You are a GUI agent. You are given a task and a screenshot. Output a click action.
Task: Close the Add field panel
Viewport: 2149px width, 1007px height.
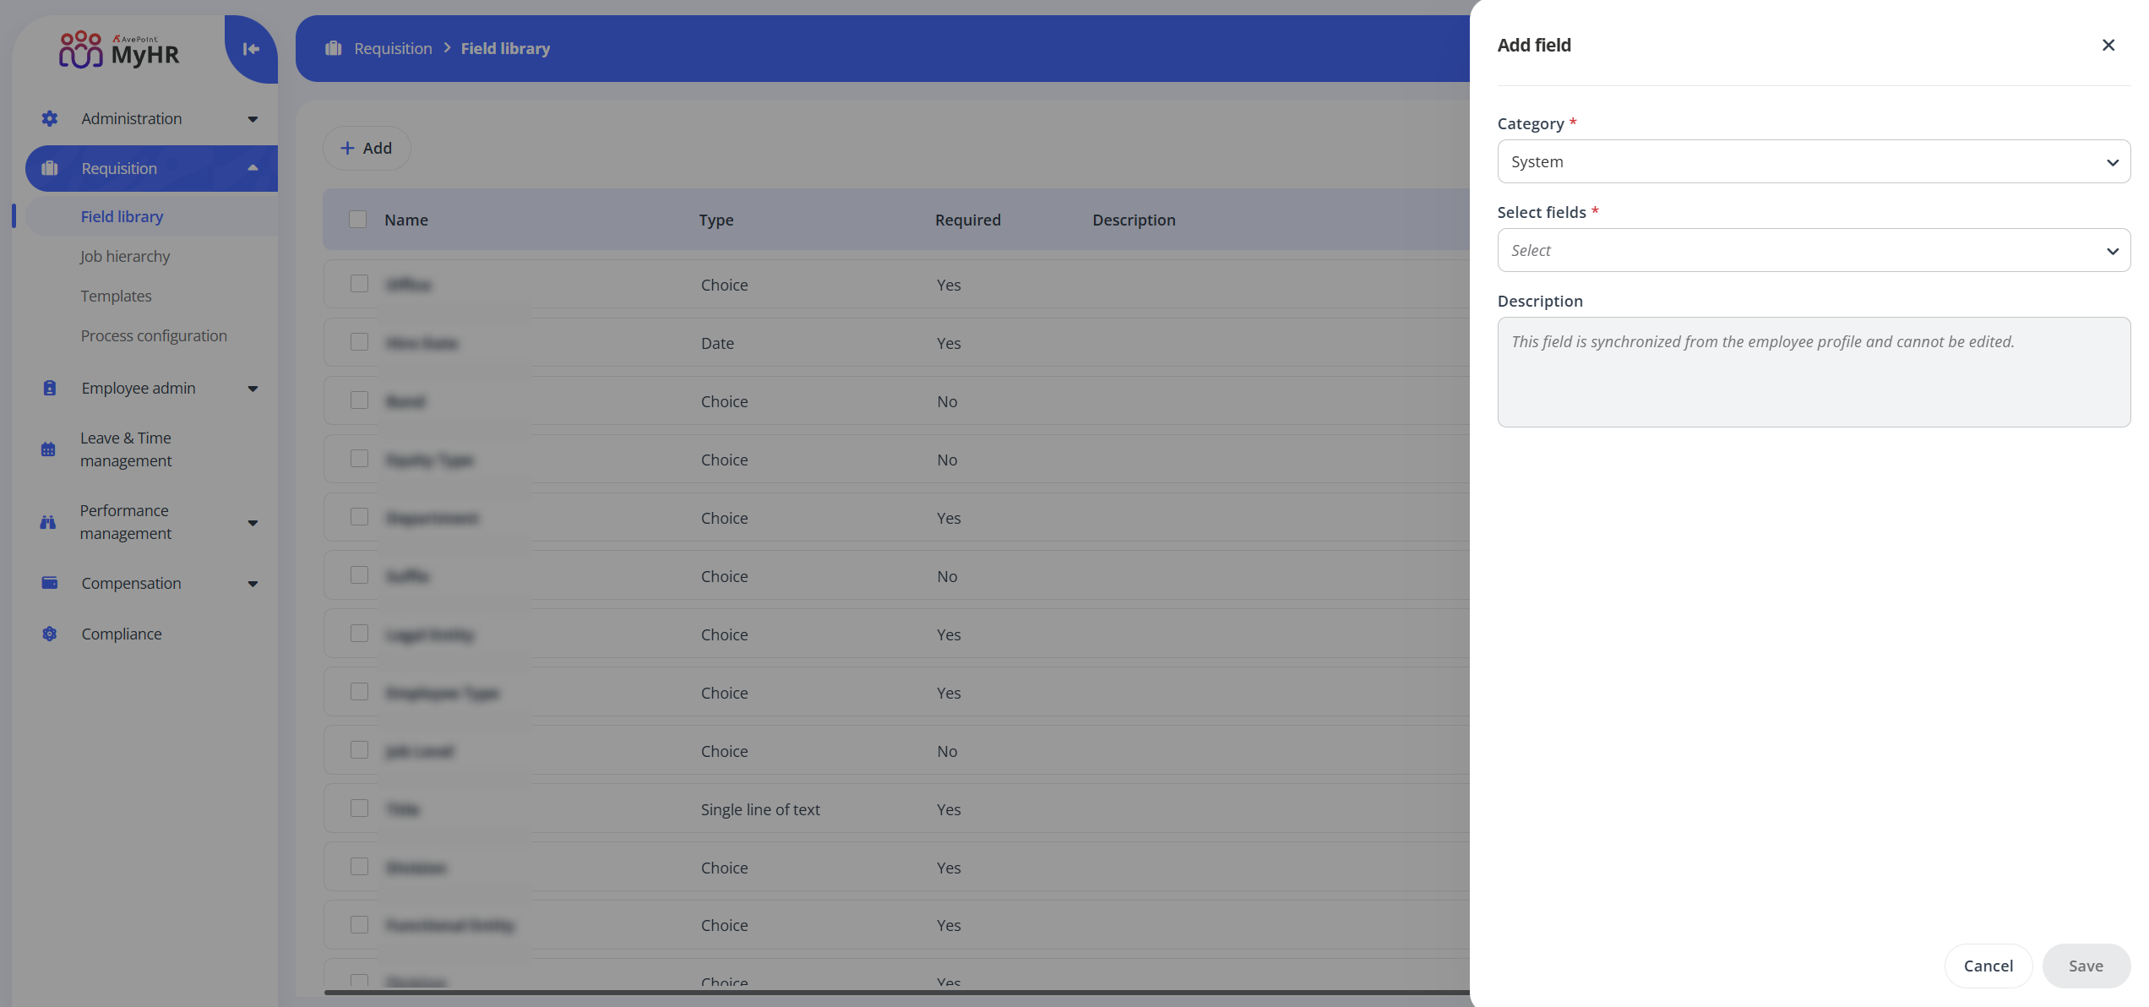[2108, 45]
